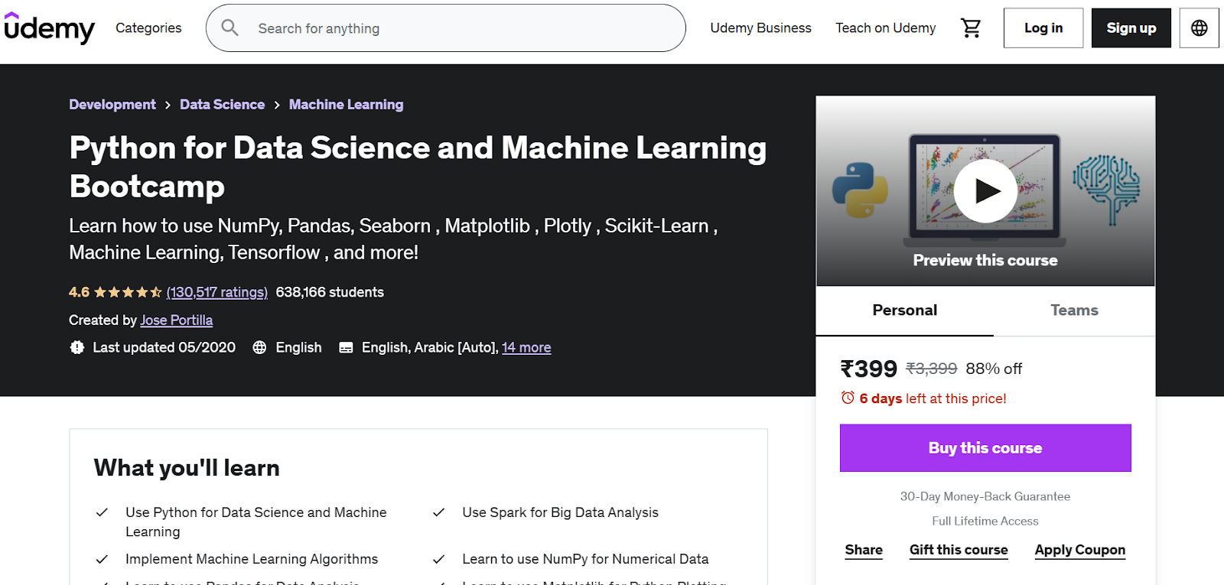1224x585 pixels.
Task: Open the language globe selector
Action: click(x=1199, y=28)
